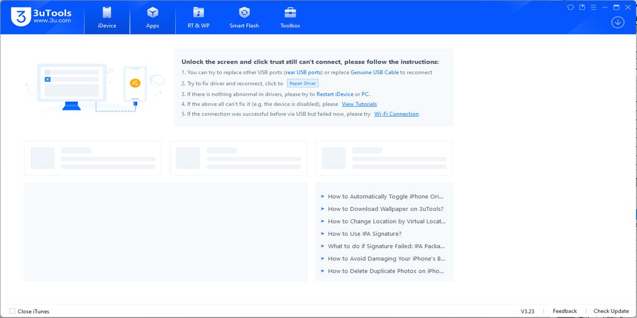Screen dimensions: 637x318
Task: Open Feedback from the status bar
Action: pyautogui.click(x=564, y=311)
